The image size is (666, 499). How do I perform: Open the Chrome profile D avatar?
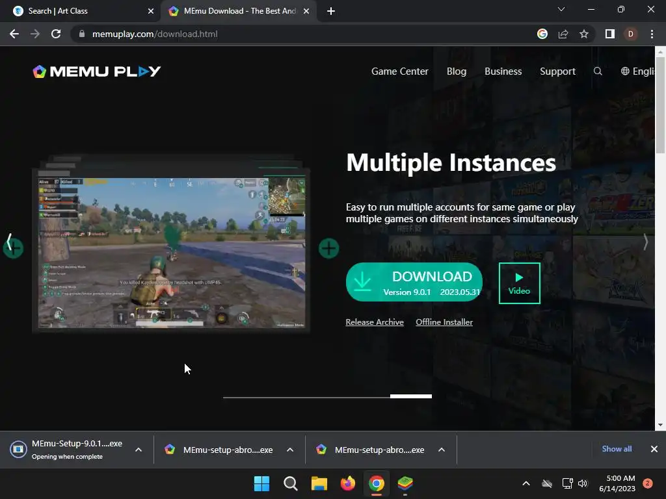(631, 34)
